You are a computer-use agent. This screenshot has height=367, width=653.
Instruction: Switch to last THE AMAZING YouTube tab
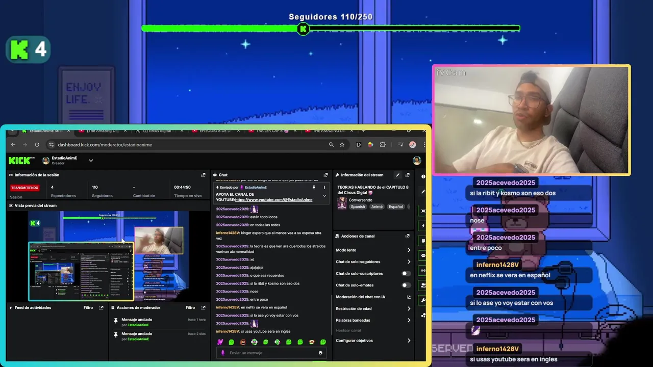coord(329,131)
